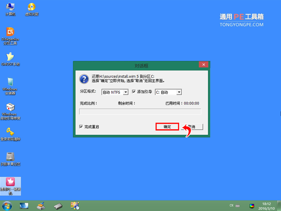Open the GHOST手动 ghost icon
The width and height of the screenshot is (281, 211).
click(10, 59)
